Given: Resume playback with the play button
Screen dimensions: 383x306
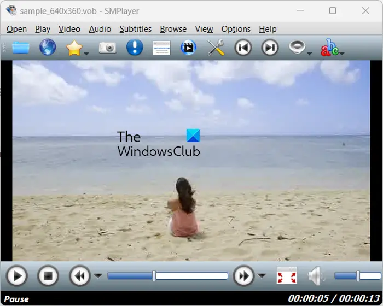Looking at the screenshot, I should [16, 276].
